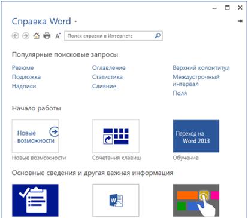
Task: Open the Help home page icon
Action: click(x=36, y=36)
